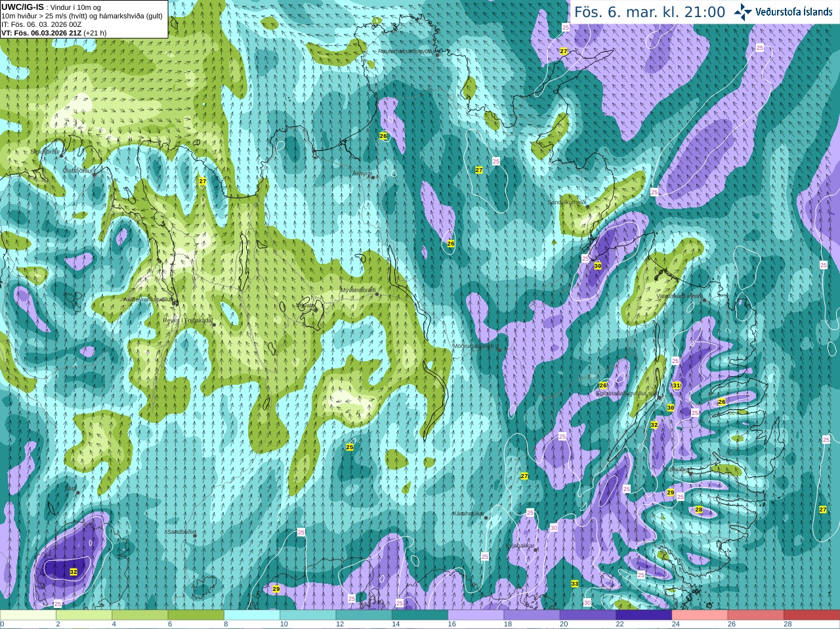The height and width of the screenshot is (629, 840).
Task: Pick the 14–16 m/s dark teal swatch
Action: (420, 615)
